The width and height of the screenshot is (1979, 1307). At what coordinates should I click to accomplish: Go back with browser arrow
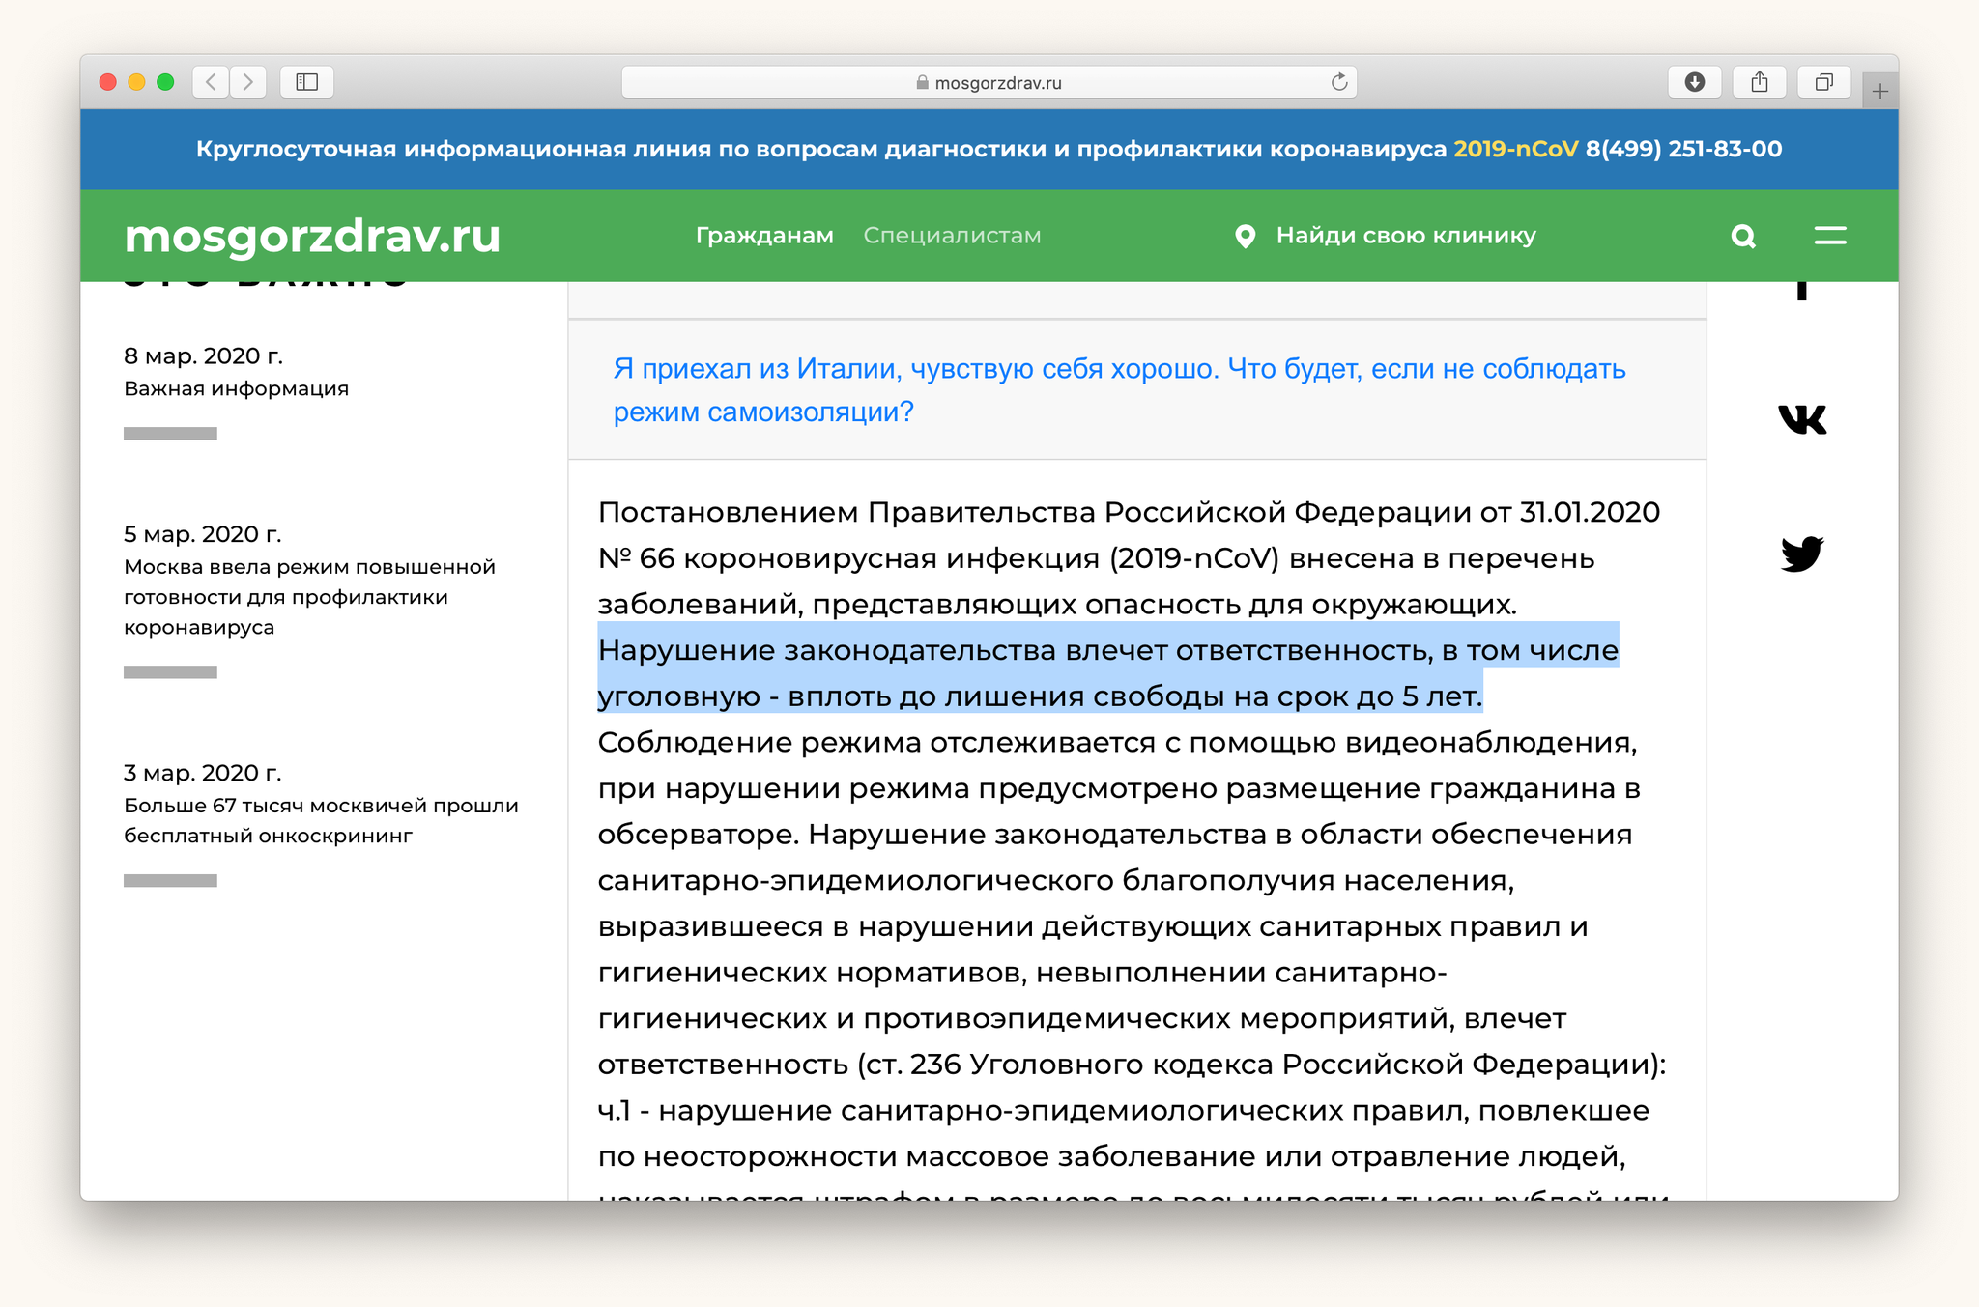pos(211,82)
